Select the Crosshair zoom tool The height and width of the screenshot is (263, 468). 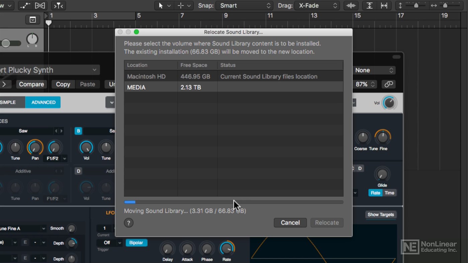tap(180, 5)
